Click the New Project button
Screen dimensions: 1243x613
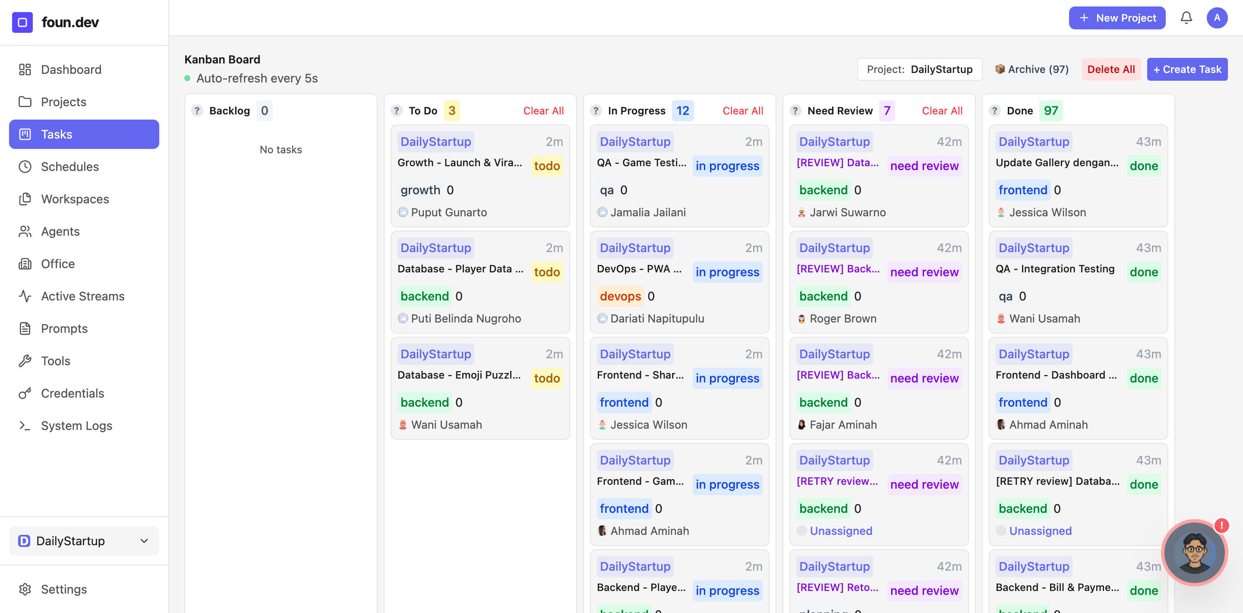pyautogui.click(x=1117, y=18)
